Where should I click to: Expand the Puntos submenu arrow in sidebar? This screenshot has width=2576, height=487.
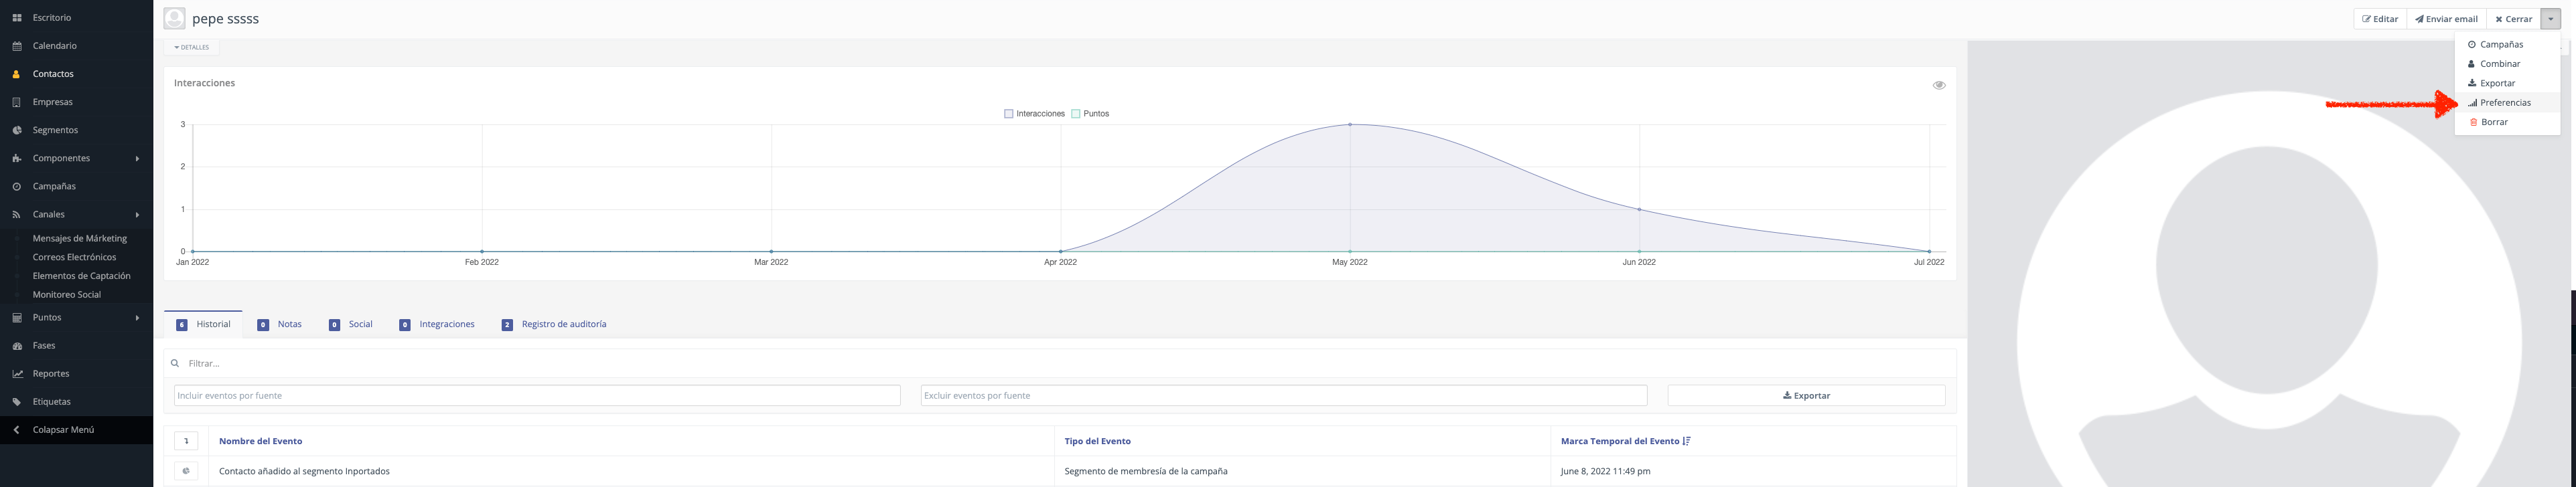click(x=137, y=317)
